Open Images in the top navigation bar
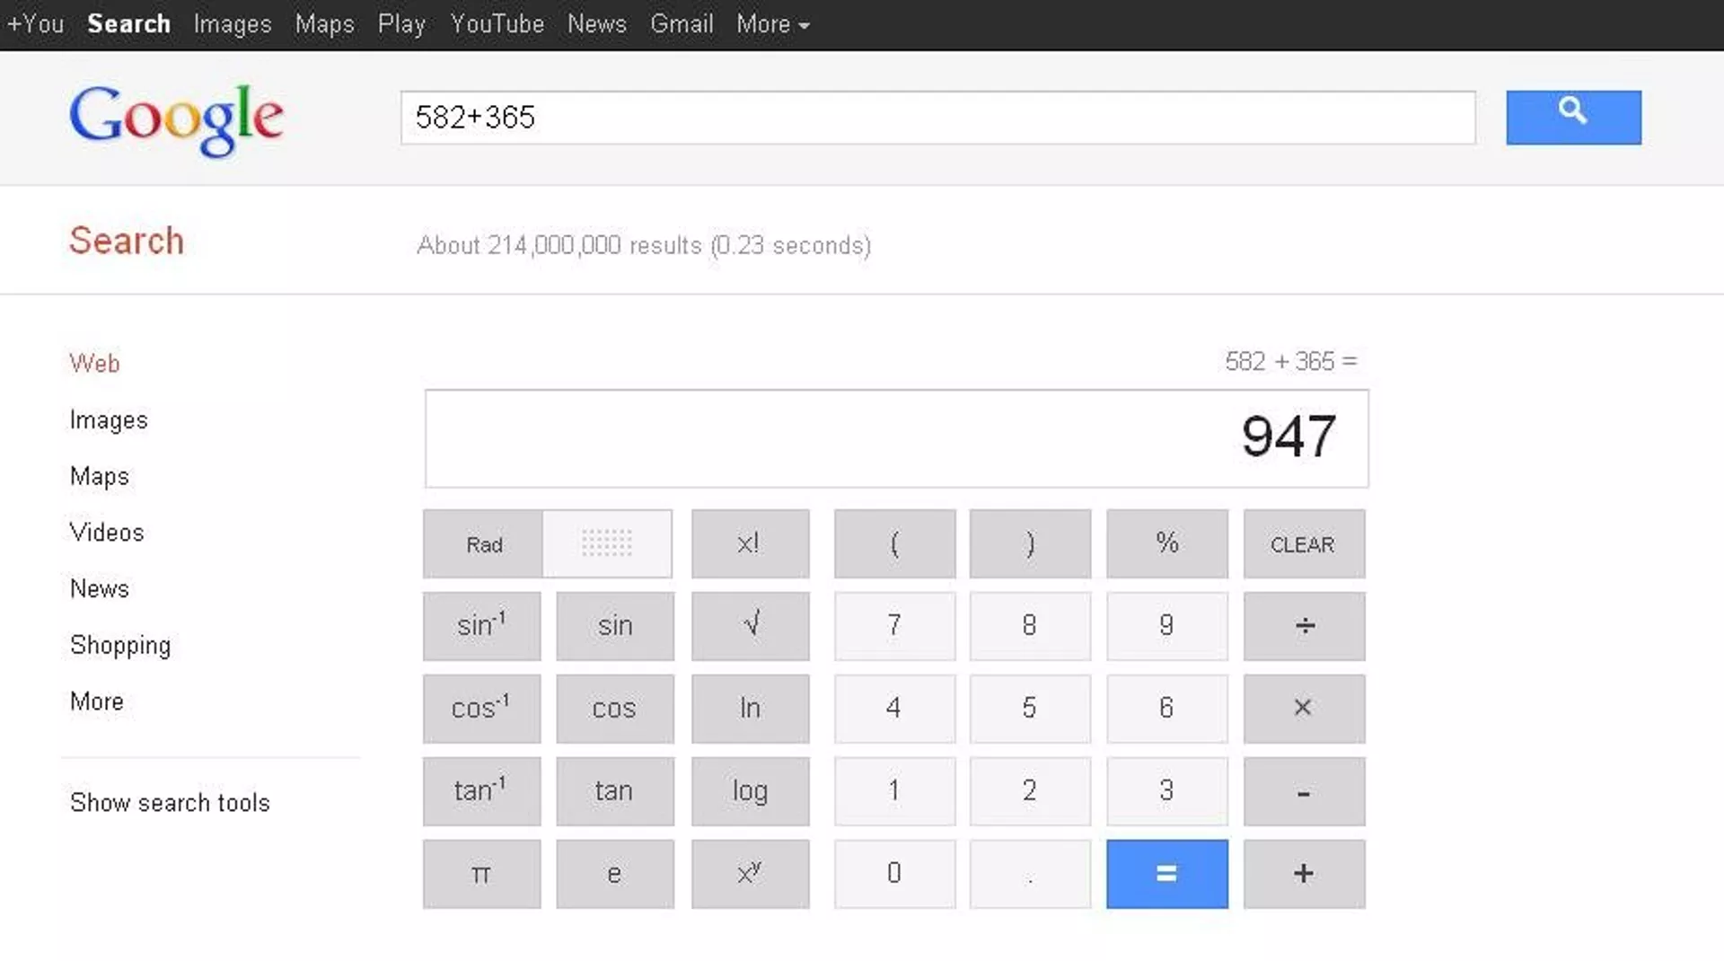Image resolution: width=1724 pixels, height=961 pixels. (x=232, y=24)
